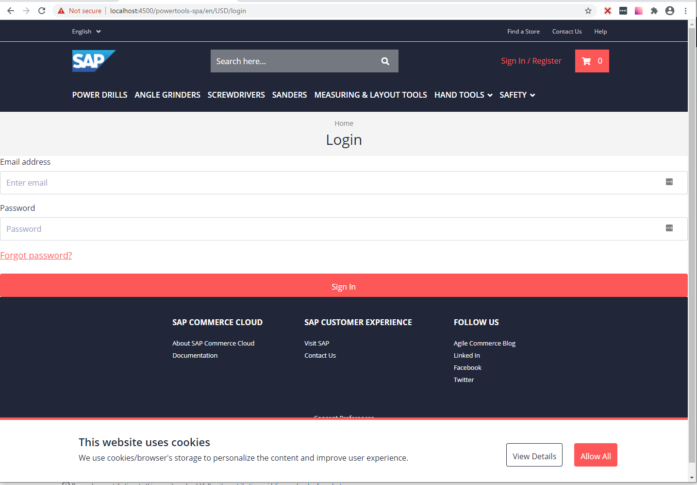Open the Chrome three-dot menu

click(685, 11)
